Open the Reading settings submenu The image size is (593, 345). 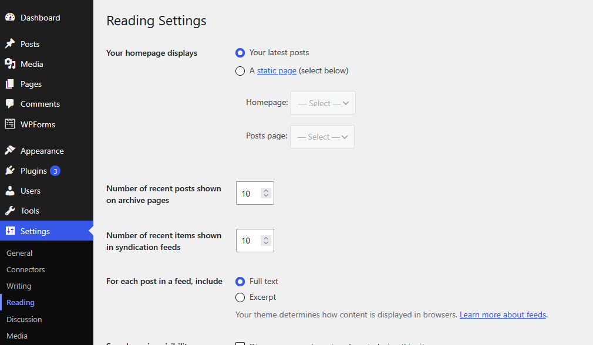point(21,302)
